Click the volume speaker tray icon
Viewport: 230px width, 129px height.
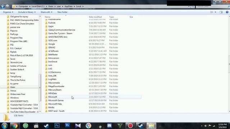point(206,126)
